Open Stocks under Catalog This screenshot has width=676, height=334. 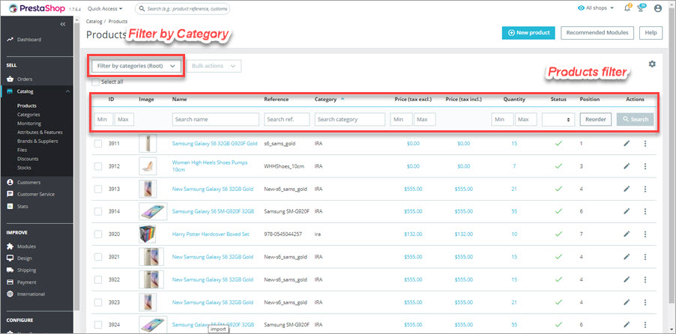(x=24, y=168)
